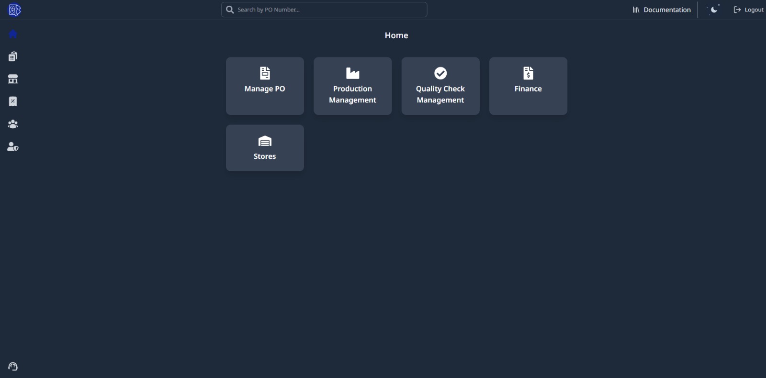766x378 pixels.
Task: Select the percent receipt sidebar icon
Action: pos(13,101)
